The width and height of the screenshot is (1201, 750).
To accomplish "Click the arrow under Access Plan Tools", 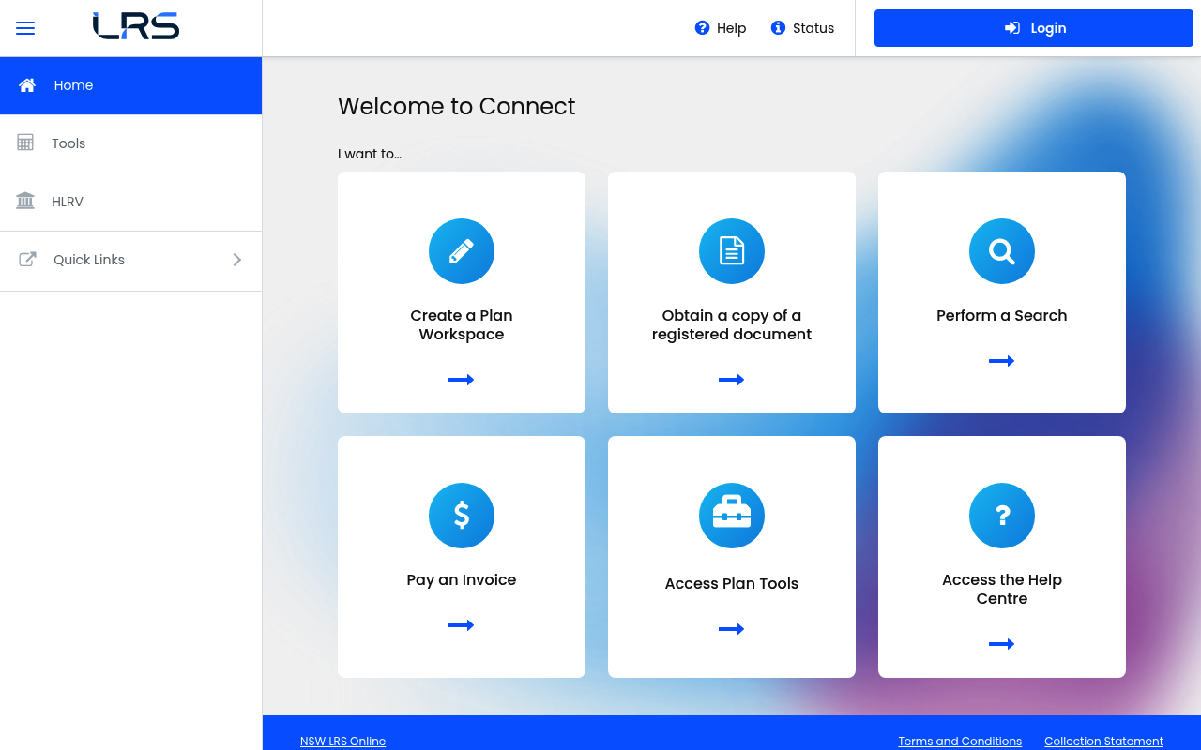I will pos(732,629).
